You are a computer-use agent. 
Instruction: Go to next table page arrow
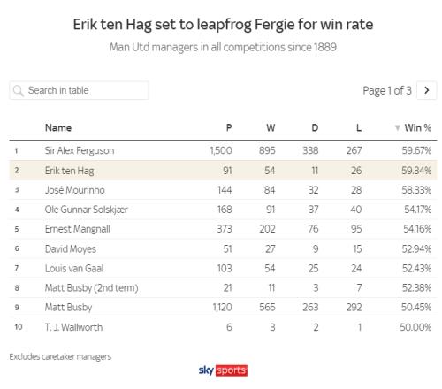427,90
